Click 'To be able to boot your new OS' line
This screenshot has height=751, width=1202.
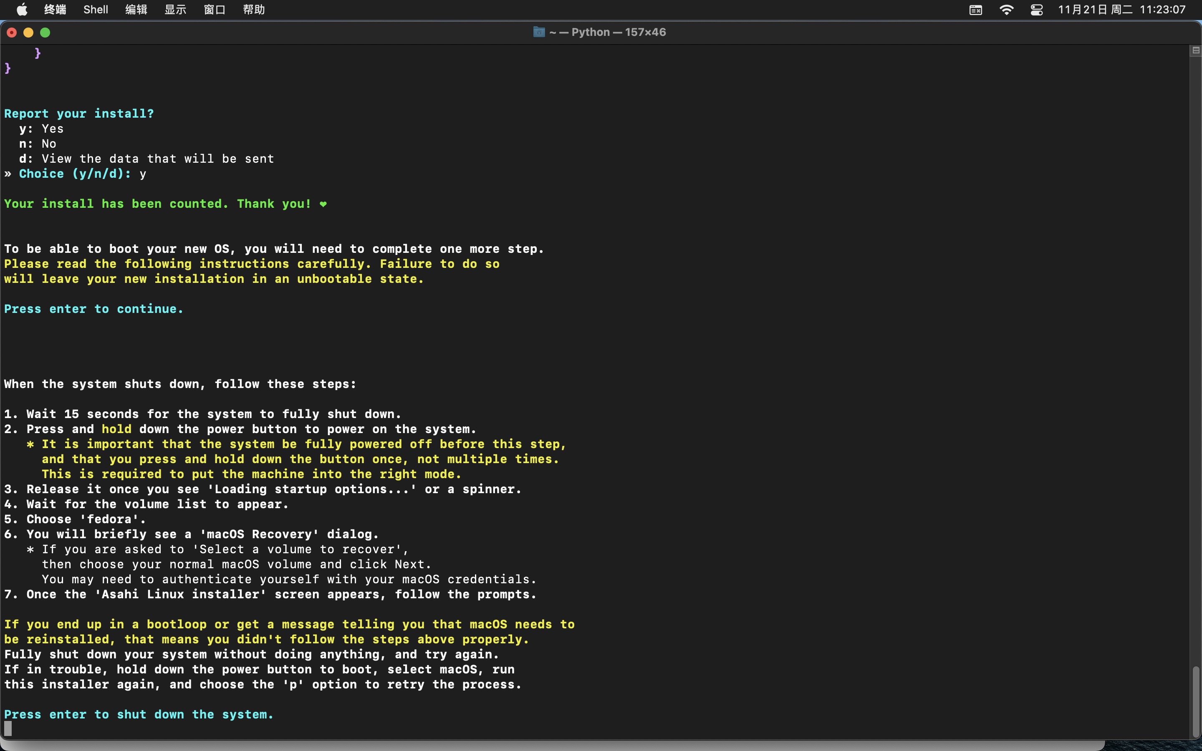pos(274,249)
